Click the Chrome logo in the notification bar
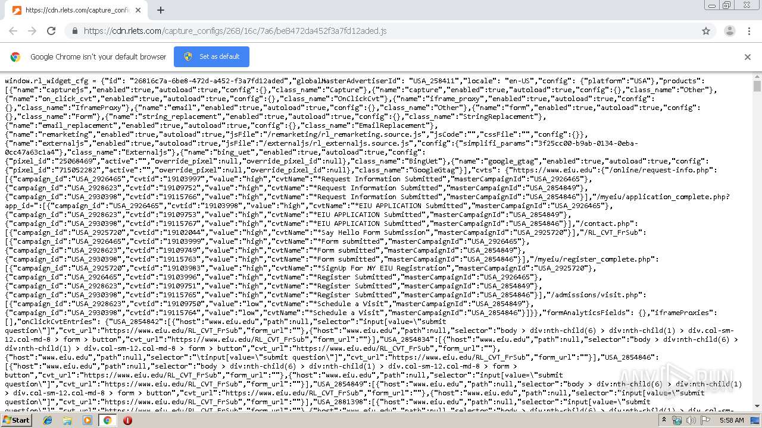This screenshot has height=428, width=762. [15, 57]
